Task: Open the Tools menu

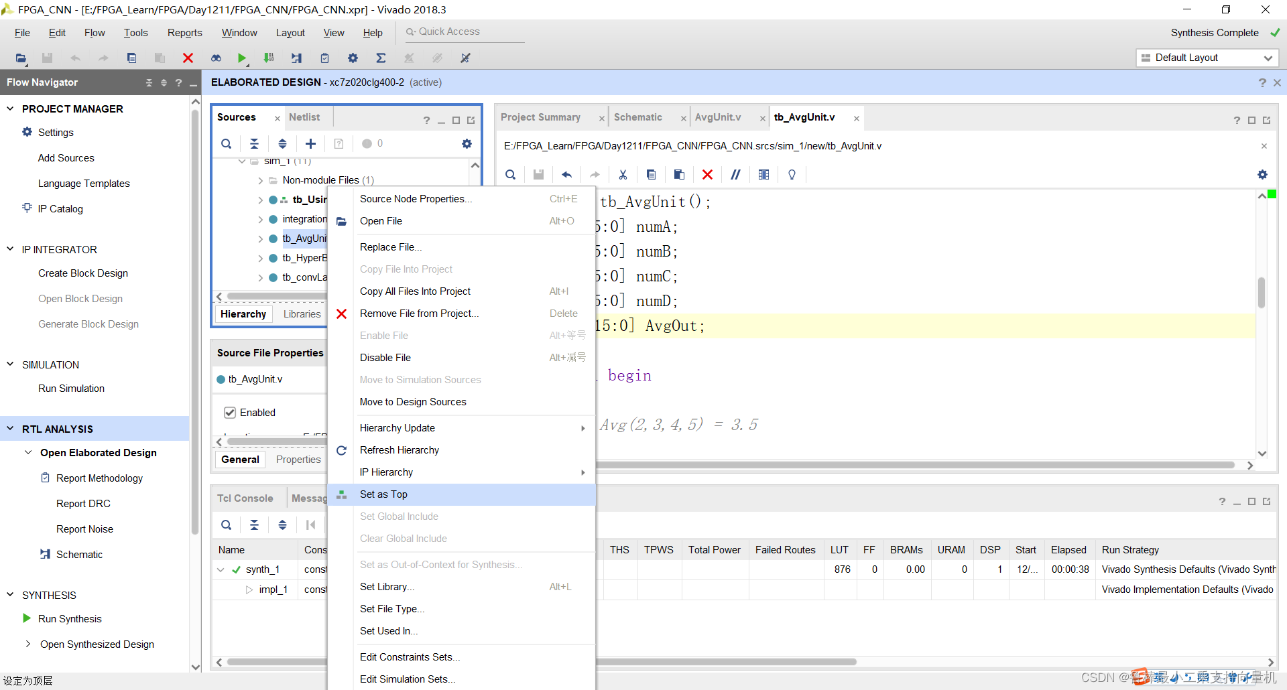Action: tap(135, 33)
